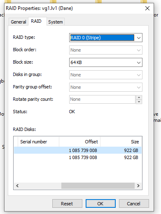Open the Block order dropdown
The image size is (161, 214).
pos(106,50)
